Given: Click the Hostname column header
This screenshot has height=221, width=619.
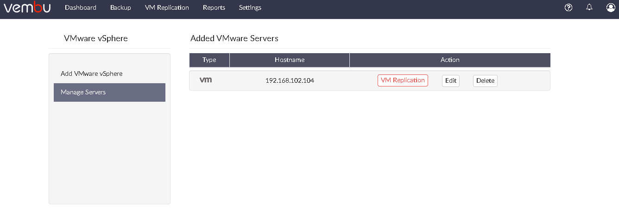Looking at the screenshot, I should click(x=290, y=60).
